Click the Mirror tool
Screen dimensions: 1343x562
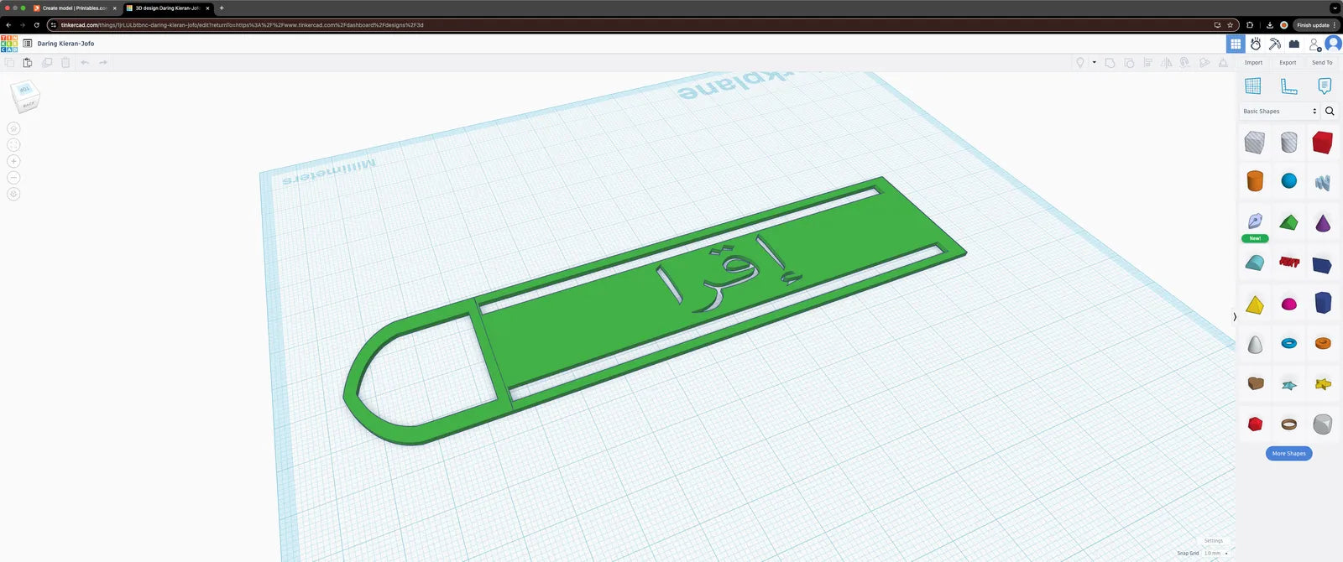pos(1166,63)
